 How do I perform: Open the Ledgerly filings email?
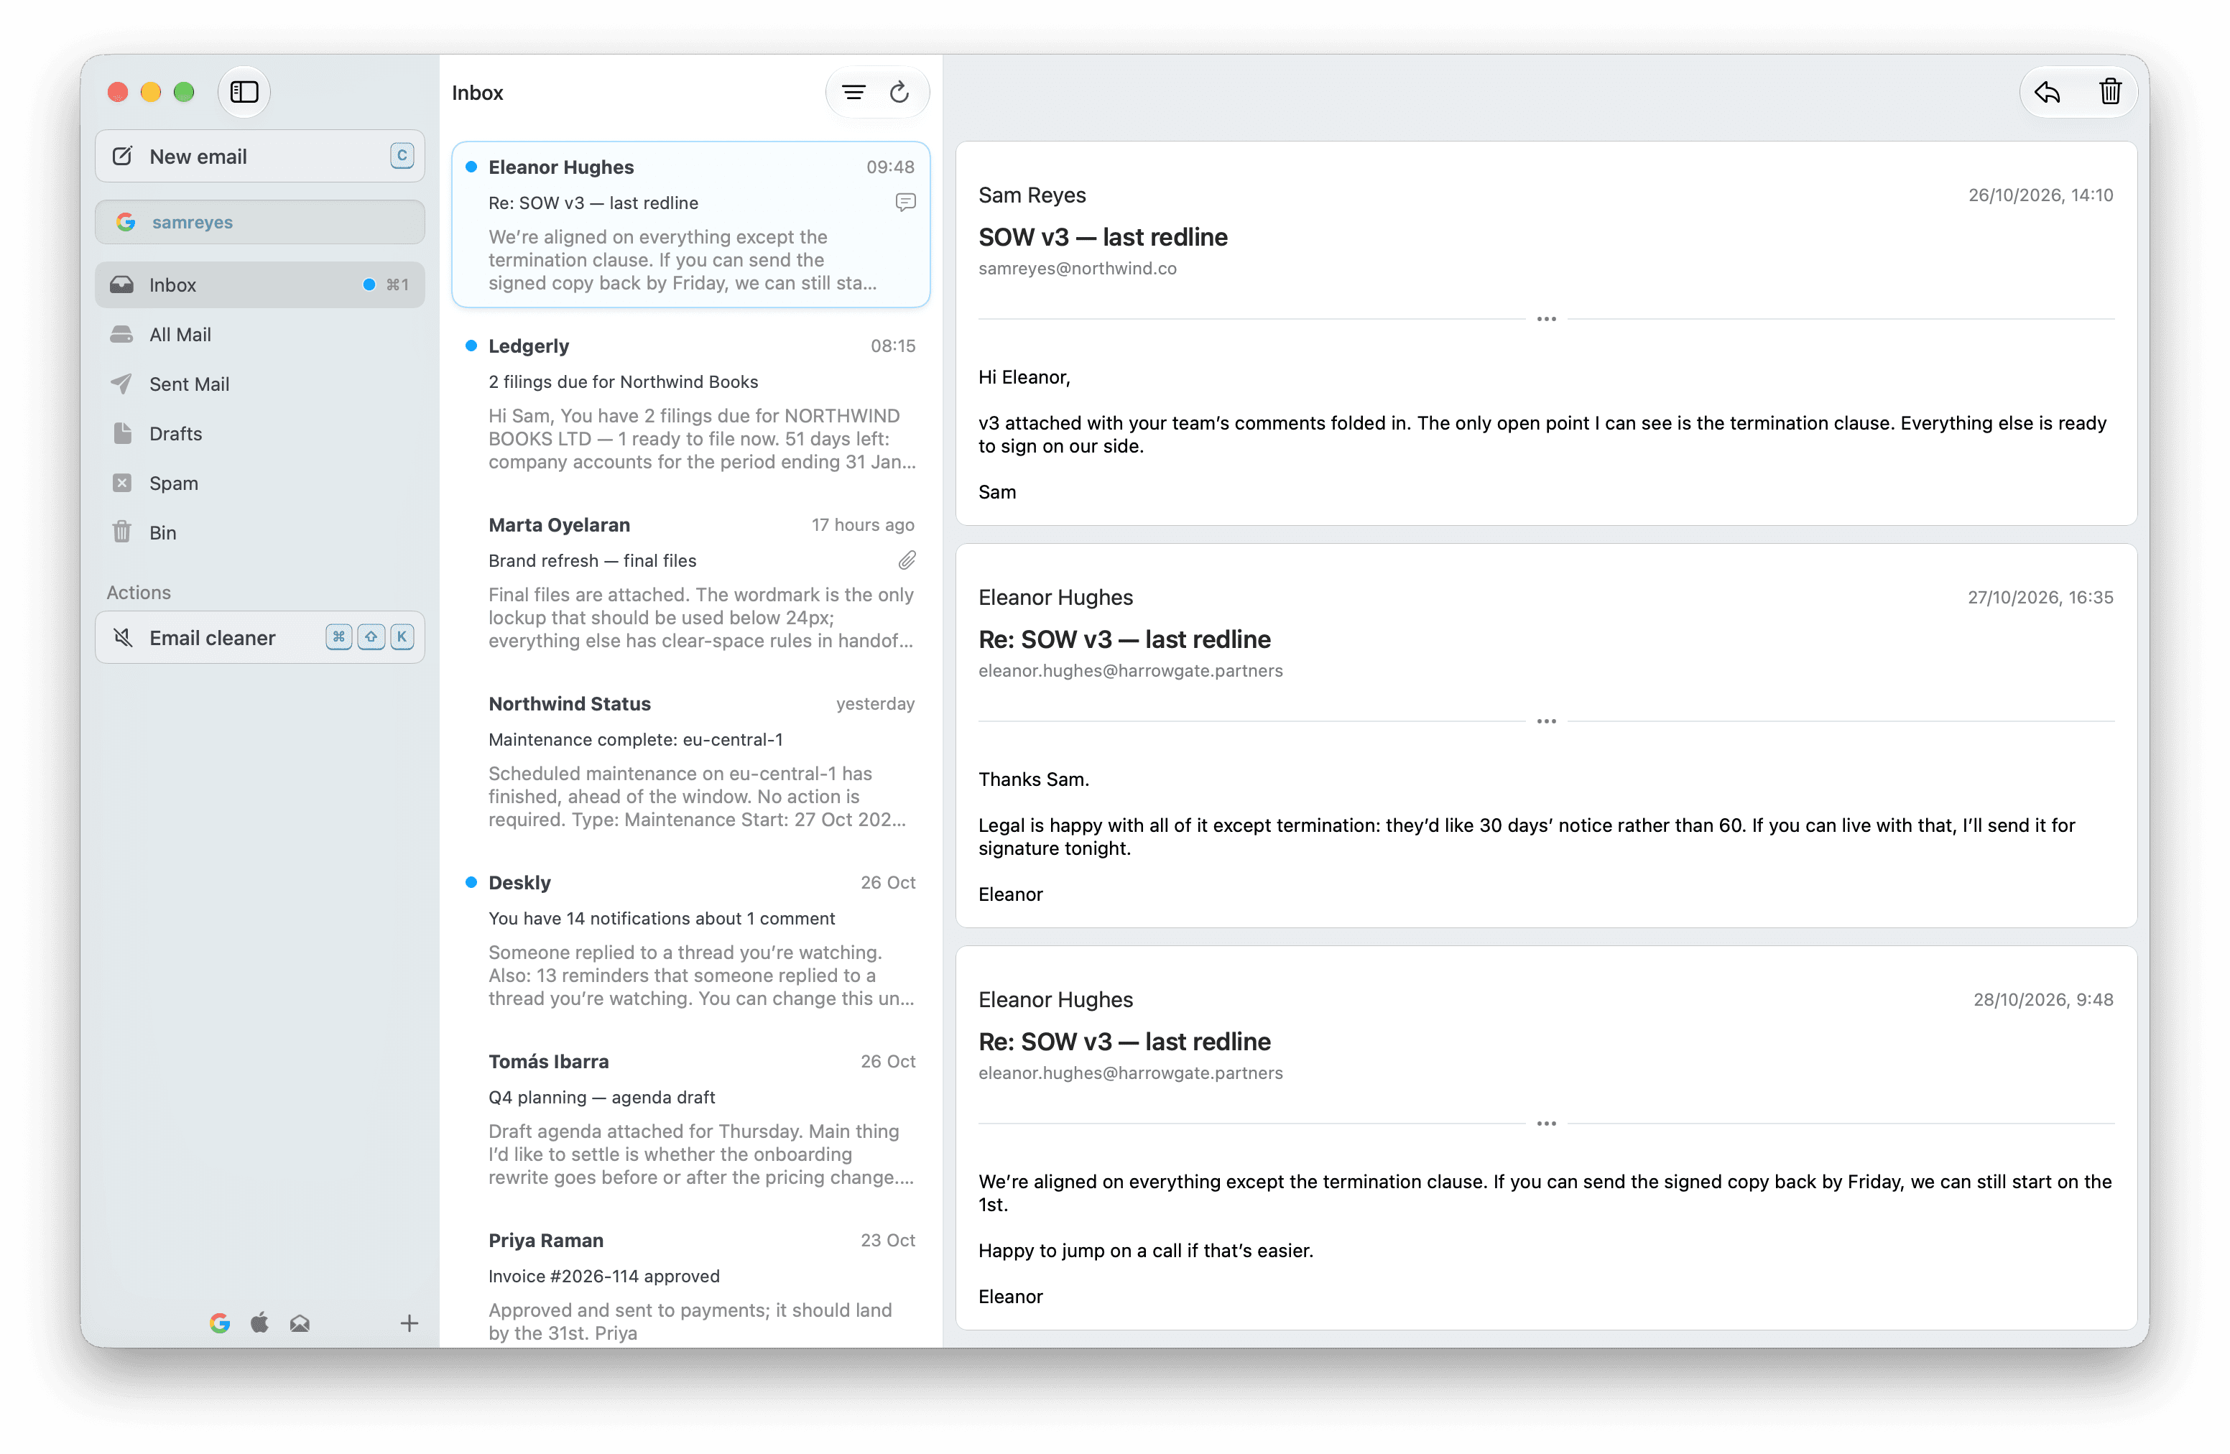(690, 404)
